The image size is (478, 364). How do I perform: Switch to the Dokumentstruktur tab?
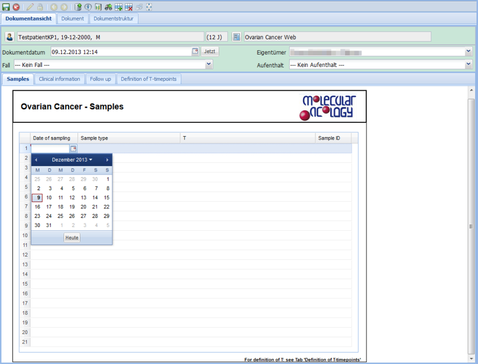coord(113,19)
